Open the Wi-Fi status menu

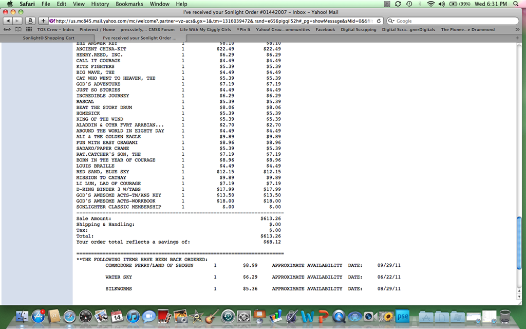pyautogui.click(x=431, y=4)
